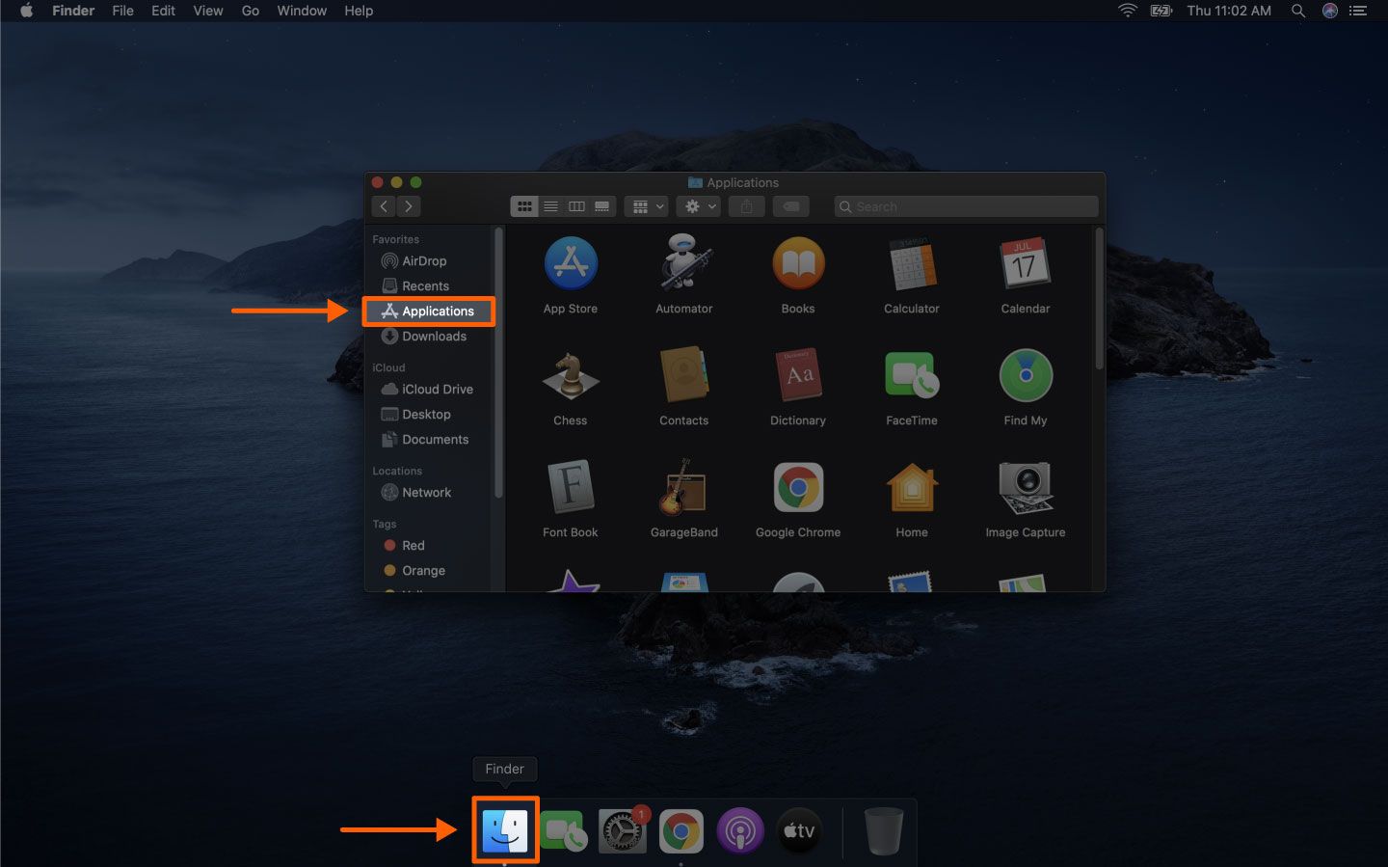
Task: Open the Contacts app icon
Action: click(684, 375)
